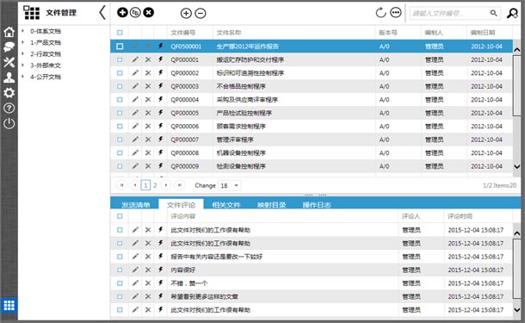Image resolution: width=525 pixels, height=323 pixels.
Task: Click the filled plus add file icon
Action: pyautogui.click(x=122, y=13)
